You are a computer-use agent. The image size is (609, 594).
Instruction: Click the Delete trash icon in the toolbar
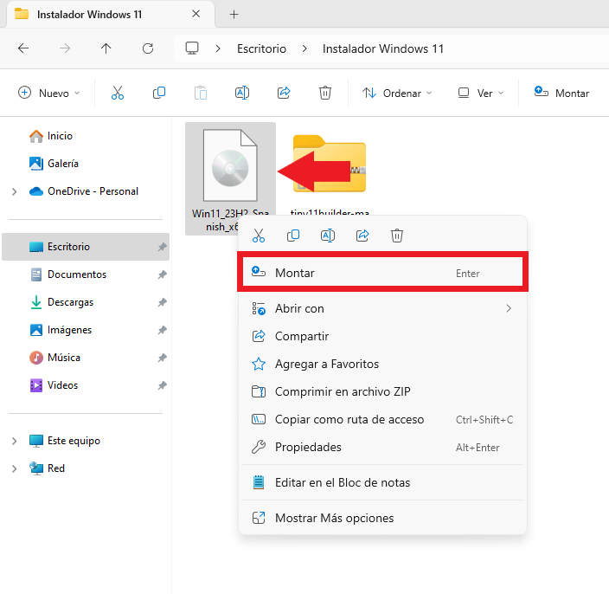(x=325, y=93)
